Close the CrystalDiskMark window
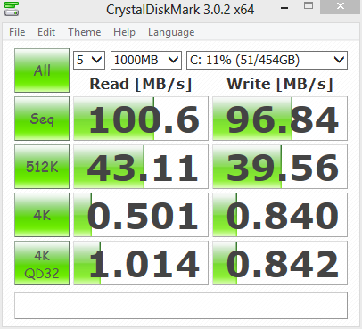The width and height of the screenshot is (362, 329). [341, 6]
